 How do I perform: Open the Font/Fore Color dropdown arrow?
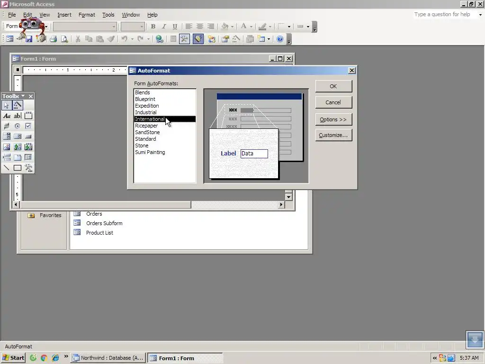click(x=251, y=27)
